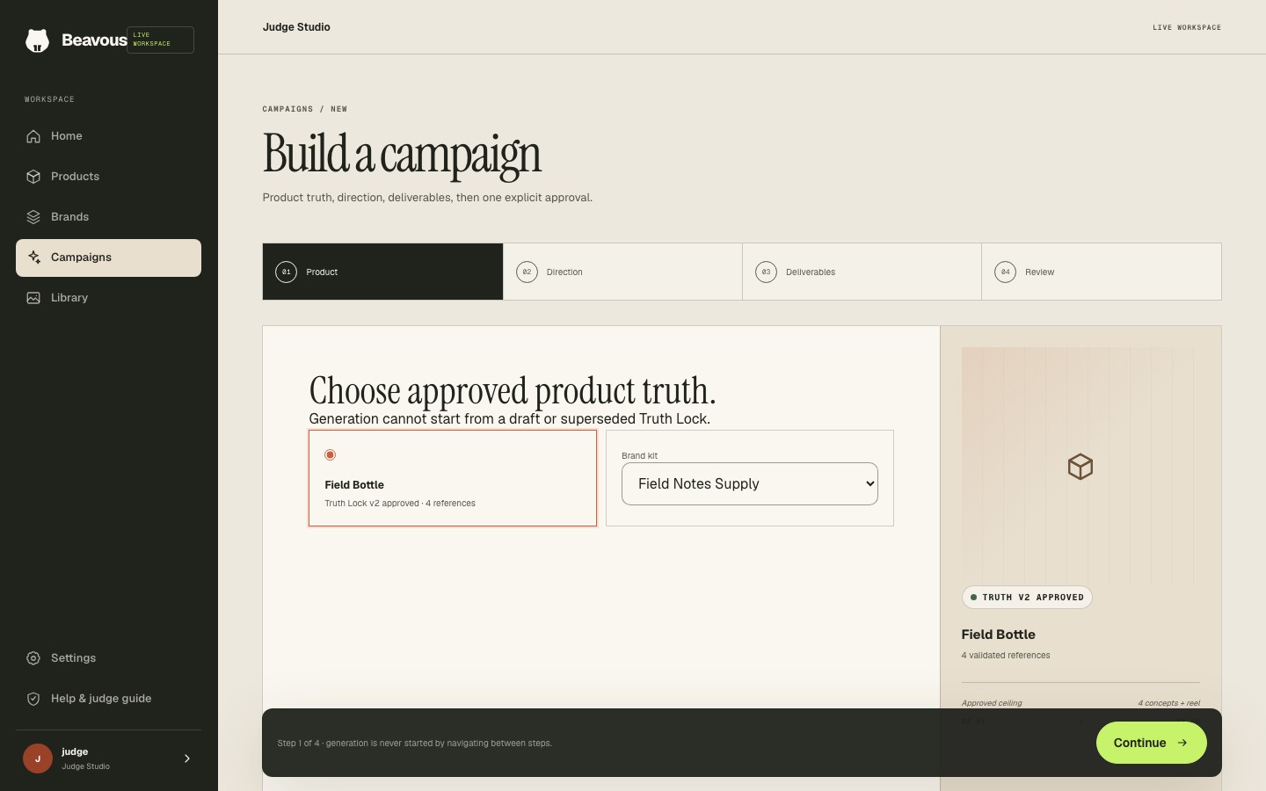The height and width of the screenshot is (791, 1266).
Task: Click the Truth V2 Approved badge
Action: point(1027,598)
